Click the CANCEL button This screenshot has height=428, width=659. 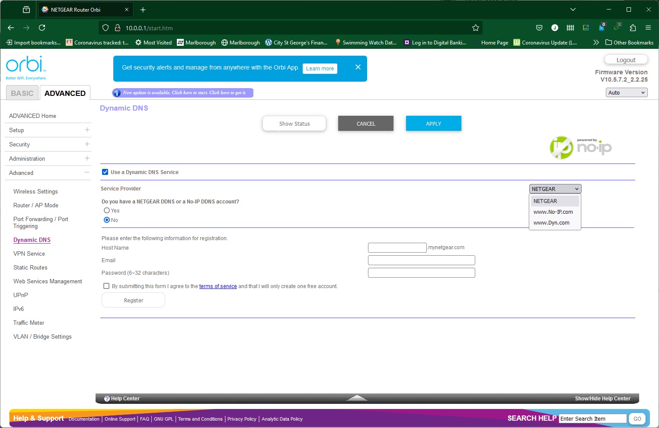pos(366,124)
